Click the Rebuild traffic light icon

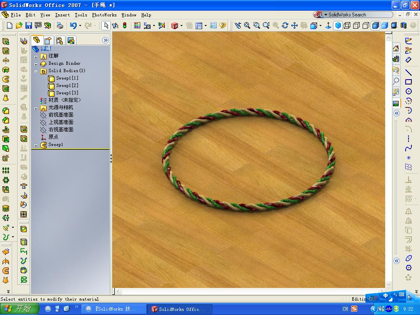coord(125,25)
